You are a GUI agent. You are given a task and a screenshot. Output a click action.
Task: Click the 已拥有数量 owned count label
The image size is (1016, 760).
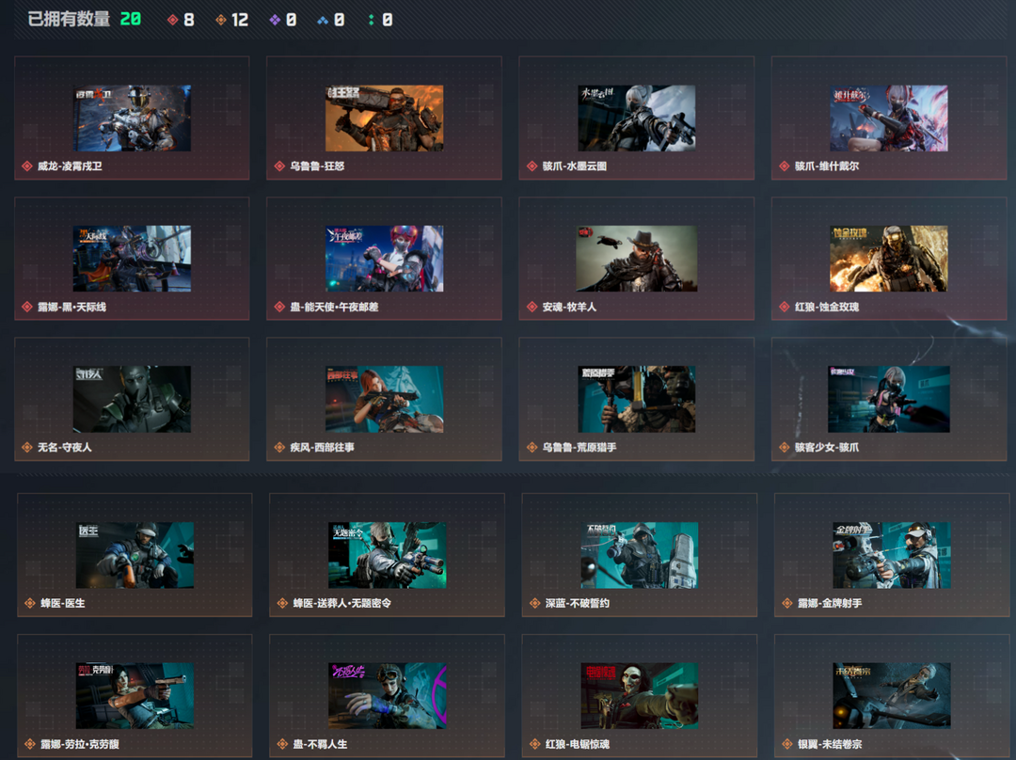click(x=69, y=20)
